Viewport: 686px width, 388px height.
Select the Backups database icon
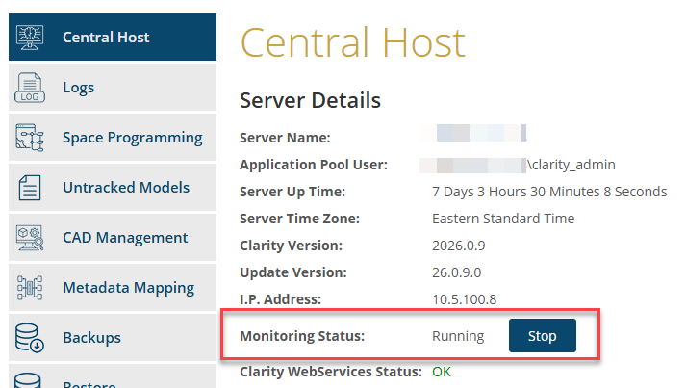click(x=31, y=338)
